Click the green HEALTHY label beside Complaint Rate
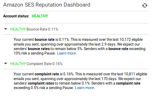The width and height of the screenshot is (156, 98). [18, 64]
